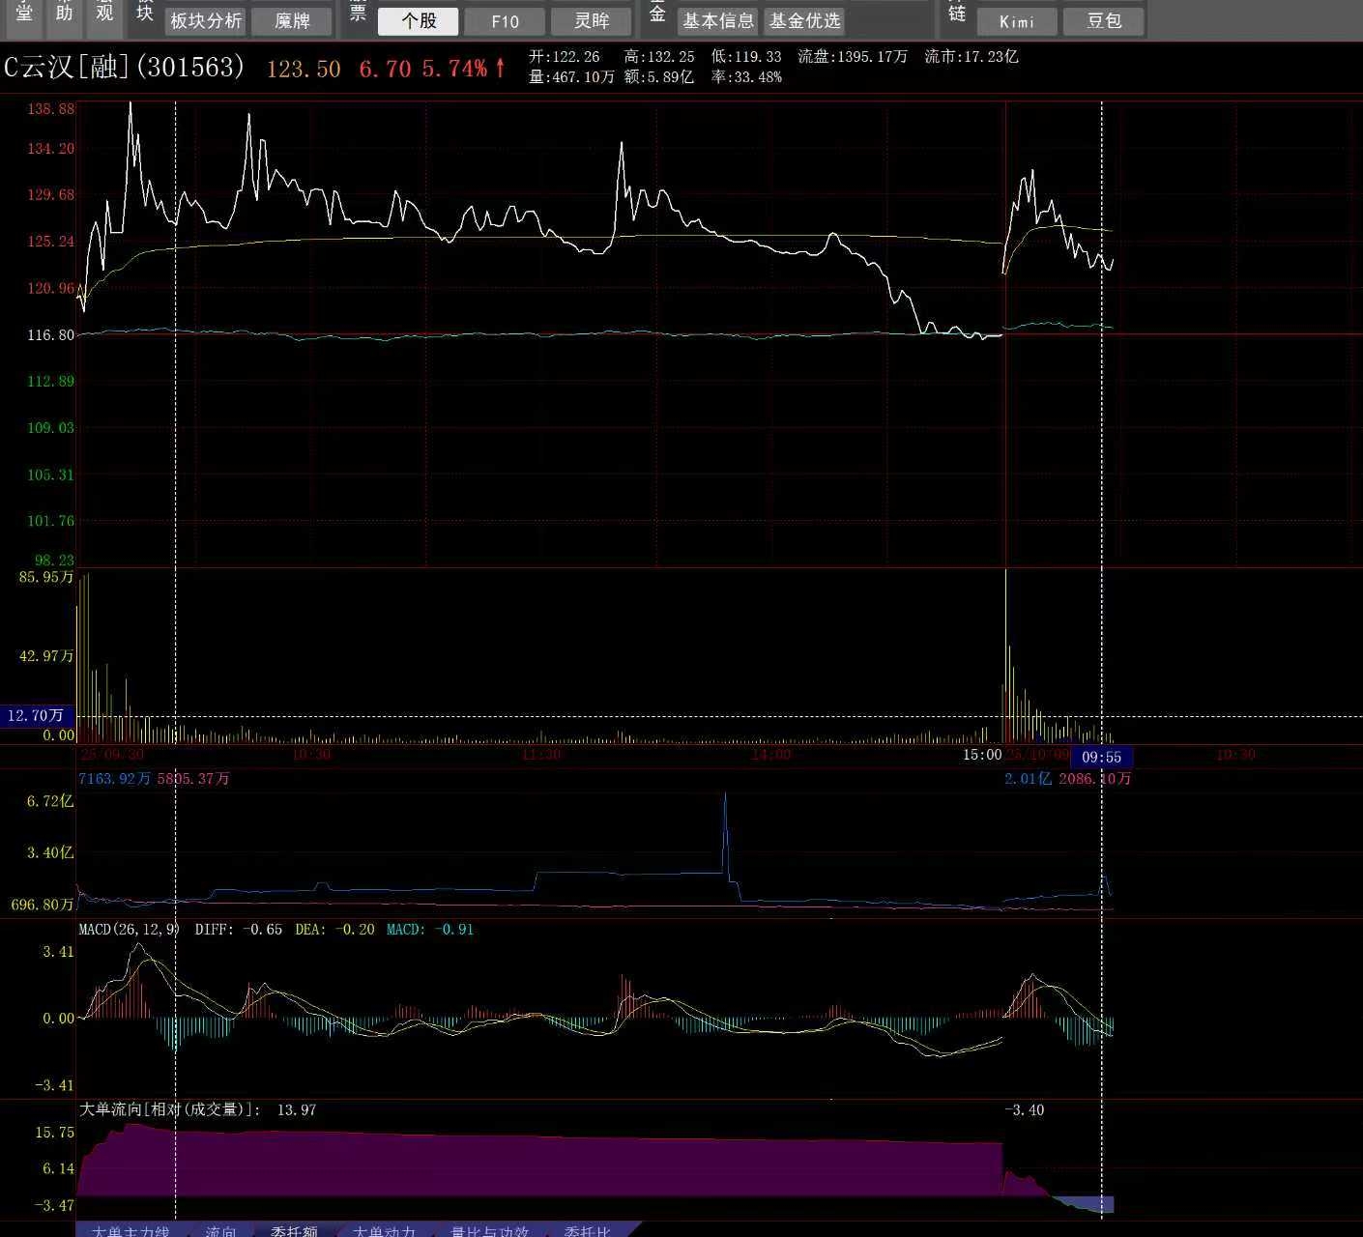The image size is (1363, 1237).
Task: Click the float shares 流盘:1395.17万
Action: 853,57
